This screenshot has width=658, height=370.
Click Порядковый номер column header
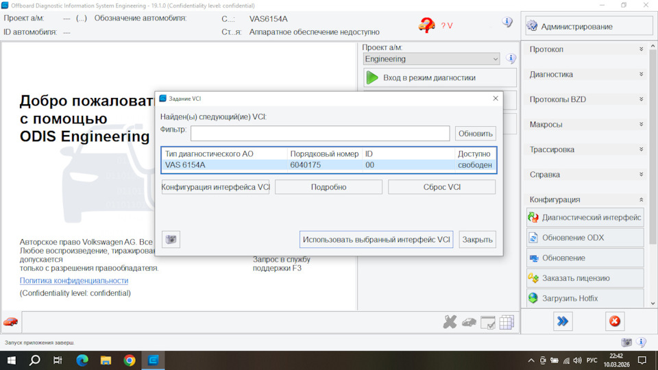(x=324, y=154)
